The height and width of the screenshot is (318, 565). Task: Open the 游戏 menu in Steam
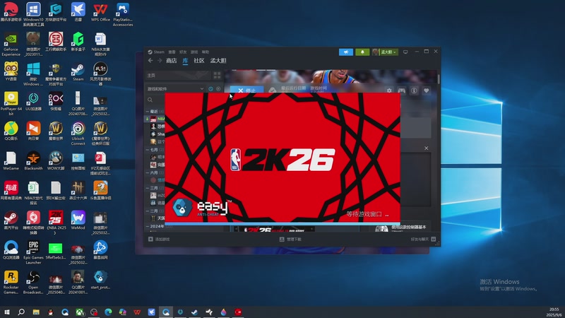pyautogui.click(x=194, y=52)
